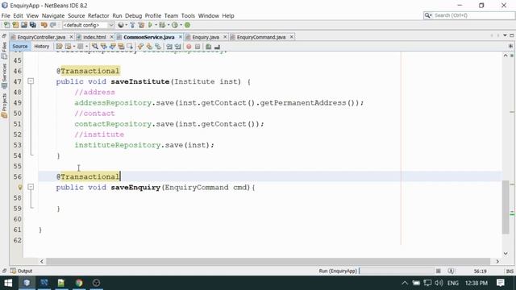
Task: Toggle a bookmark on the current line
Action: click(x=158, y=47)
